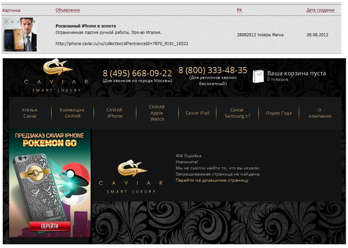Open the ad thumbnail with golden iPhone
Viewport: 348px width, 248px height.
tap(20, 35)
